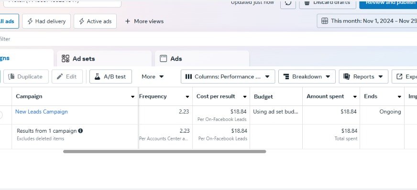This screenshot has height=190, width=417.
Task: Switch to the Ads tab
Action: (202, 59)
